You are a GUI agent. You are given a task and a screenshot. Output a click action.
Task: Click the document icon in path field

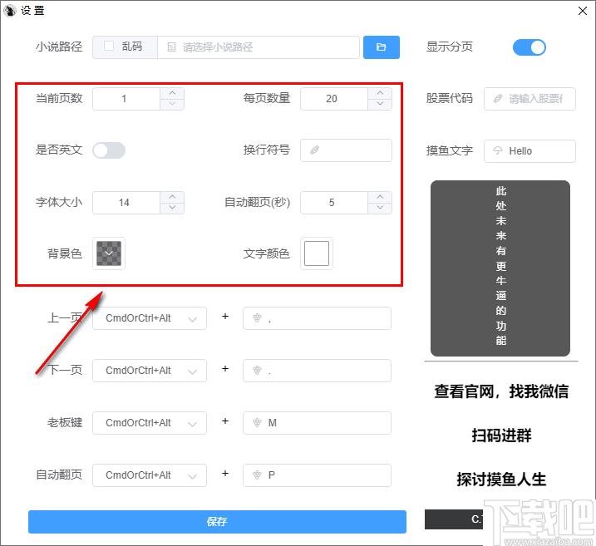click(172, 47)
